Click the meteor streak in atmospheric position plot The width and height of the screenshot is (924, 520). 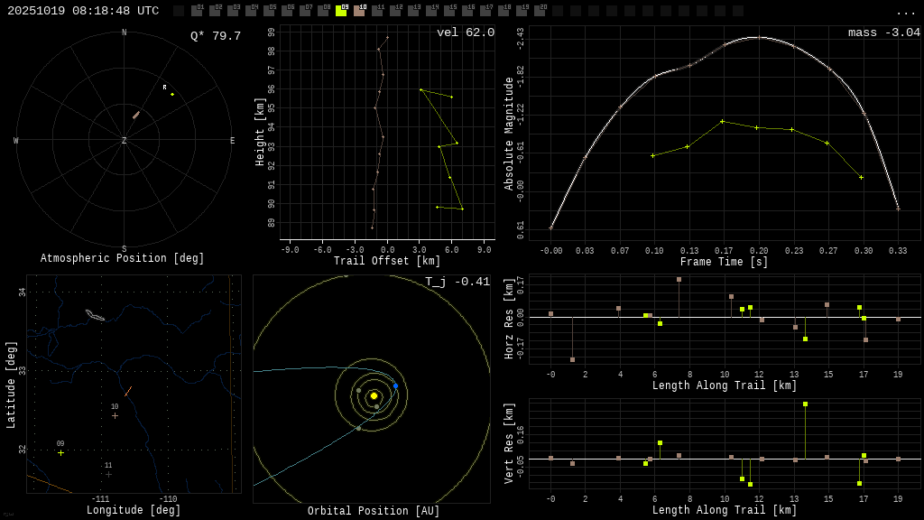pos(136,115)
